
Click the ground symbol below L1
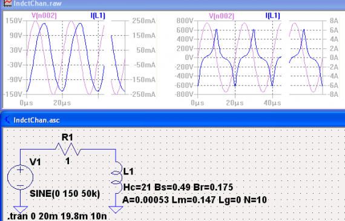116,209
